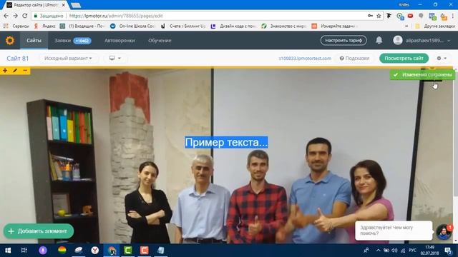
Task: Click the plus add-block icon
Action: [5, 71]
